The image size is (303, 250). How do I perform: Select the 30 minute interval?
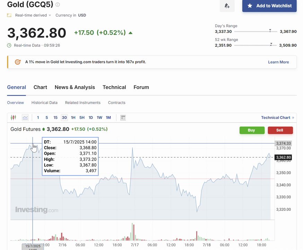click(x=64, y=118)
